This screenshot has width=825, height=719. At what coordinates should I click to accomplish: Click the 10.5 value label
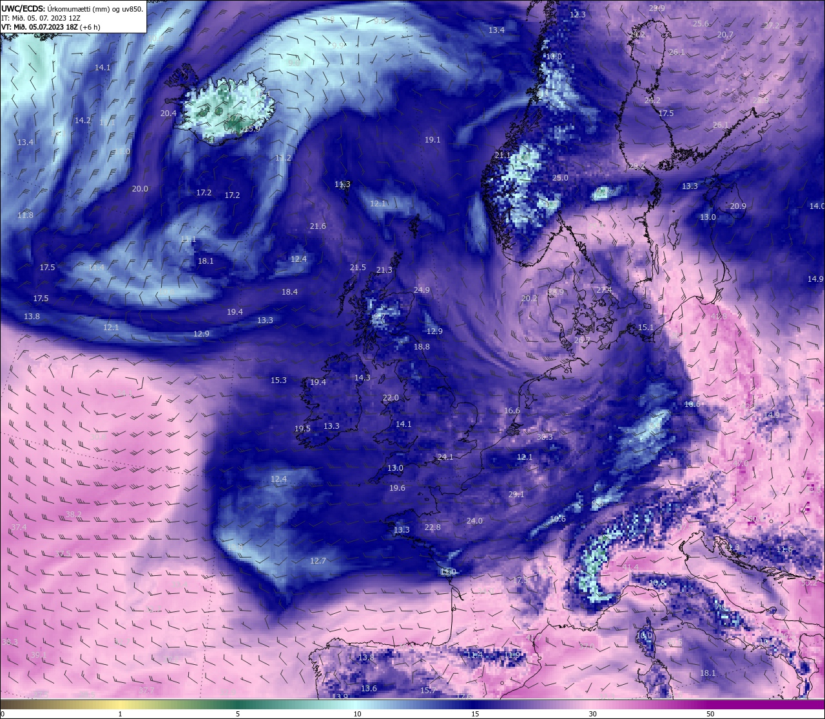(657, 584)
